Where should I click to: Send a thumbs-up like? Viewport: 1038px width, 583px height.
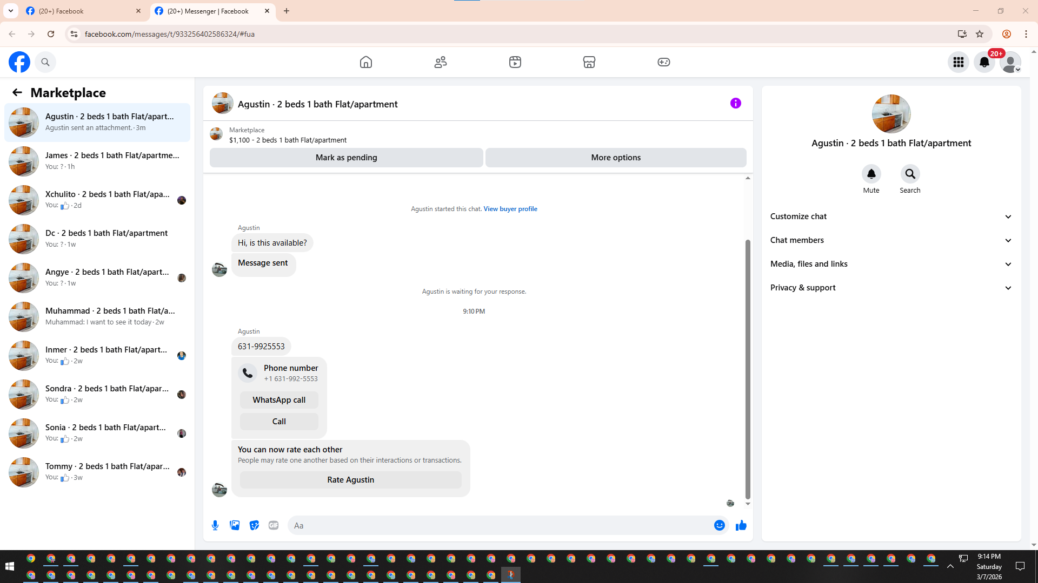click(x=741, y=525)
